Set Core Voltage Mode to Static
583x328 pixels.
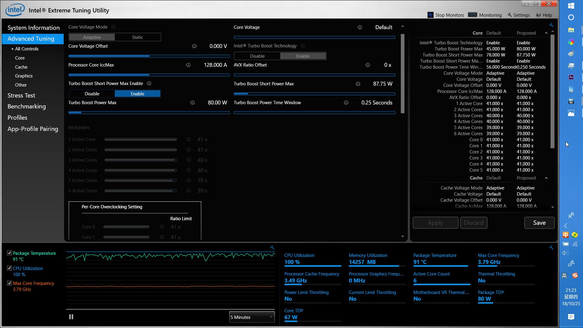point(137,37)
